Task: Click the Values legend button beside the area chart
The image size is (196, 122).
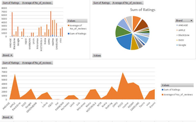Action: (177, 85)
